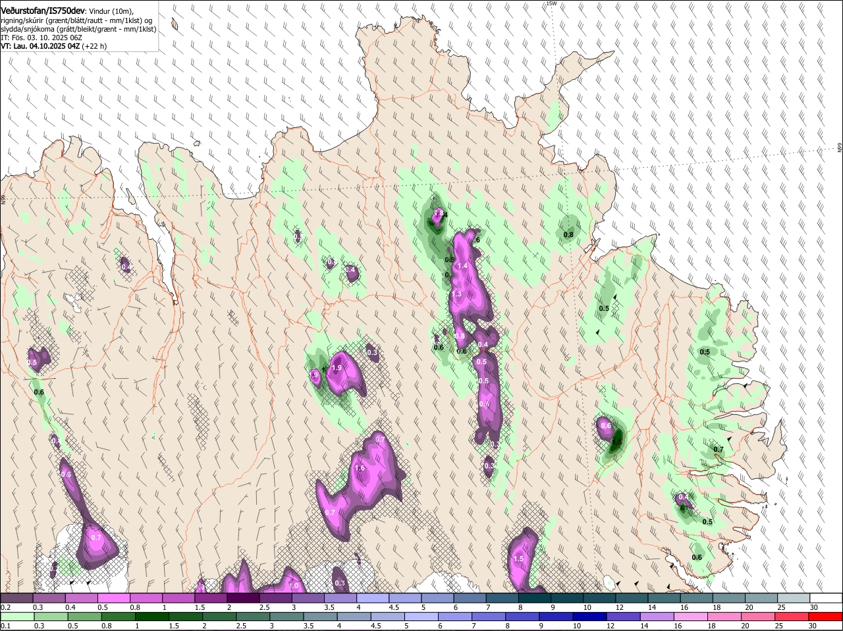Click the '1.3' precipitation value on map
This screenshot has height=631, width=843.
[457, 294]
